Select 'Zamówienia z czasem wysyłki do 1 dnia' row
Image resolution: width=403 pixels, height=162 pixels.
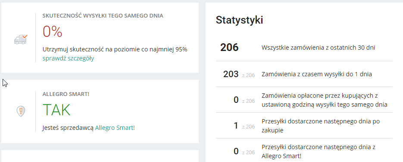pos(304,74)
